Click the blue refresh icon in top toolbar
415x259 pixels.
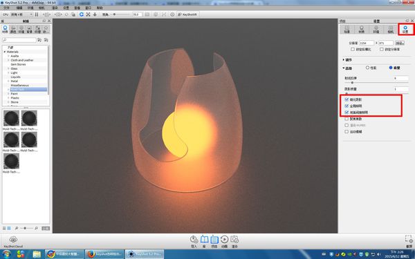pyautogui.click(x=82, y=15)
